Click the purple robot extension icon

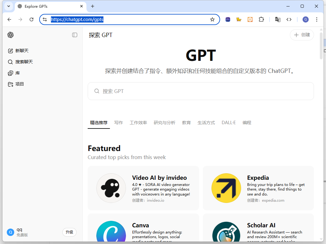point(228,19)
